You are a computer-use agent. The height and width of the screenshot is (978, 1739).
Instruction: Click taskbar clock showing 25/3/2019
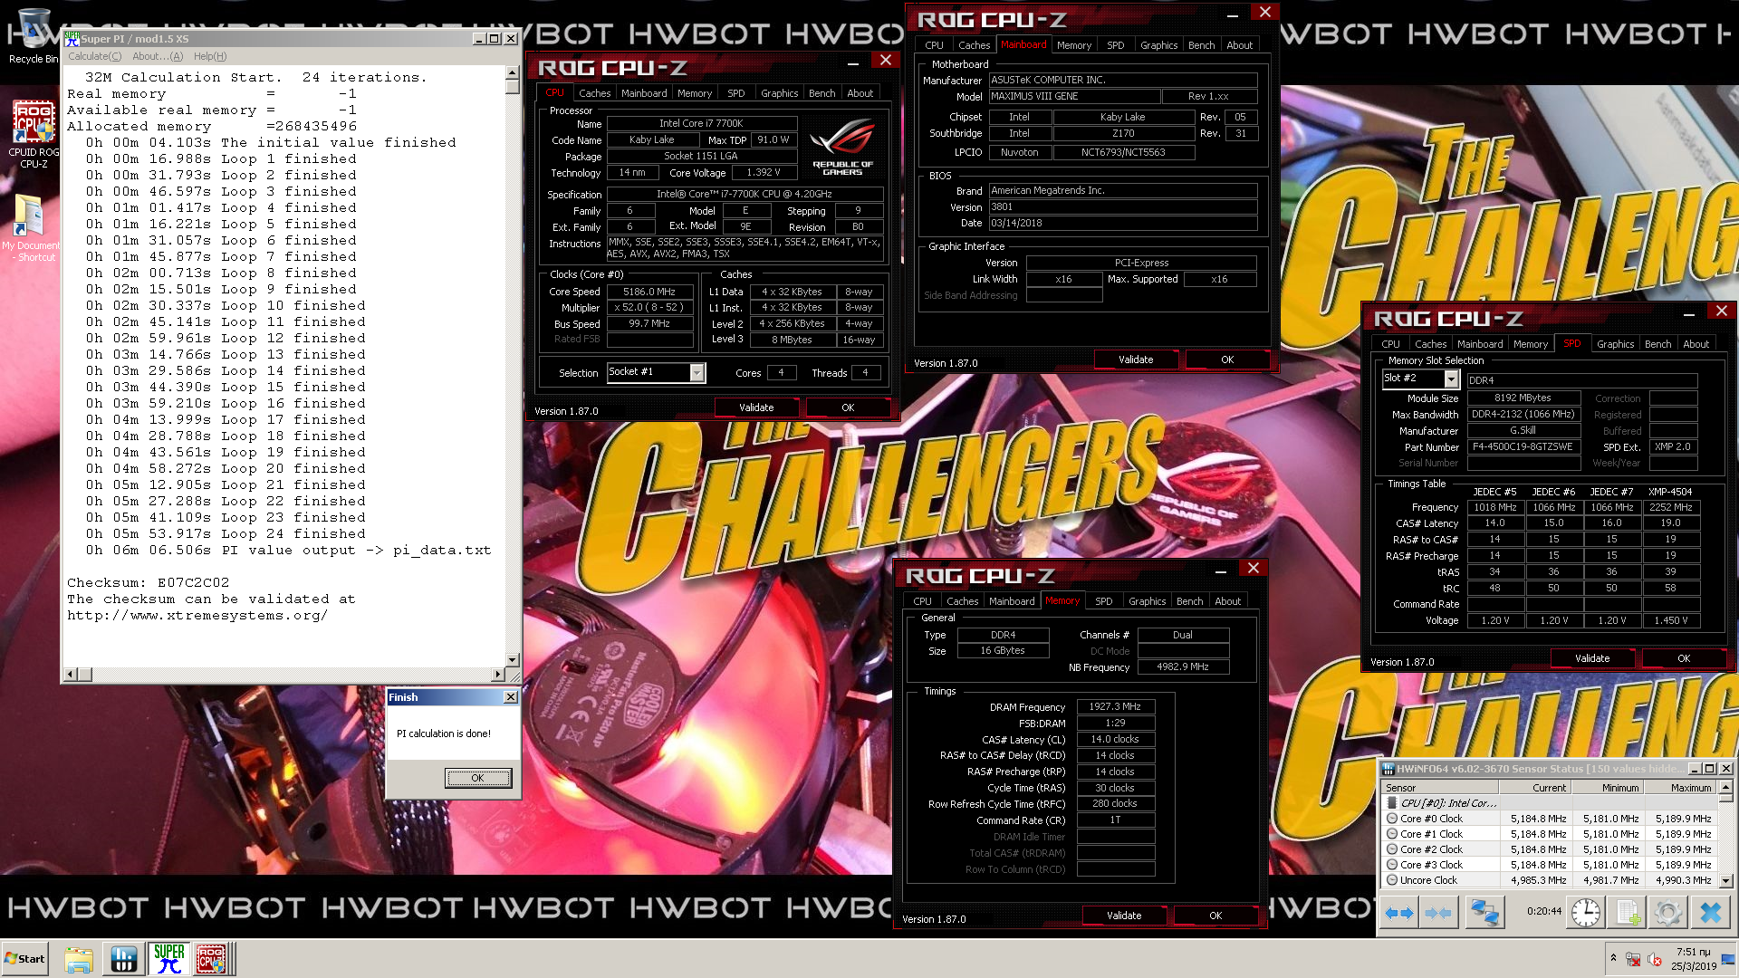[1694, 959]
